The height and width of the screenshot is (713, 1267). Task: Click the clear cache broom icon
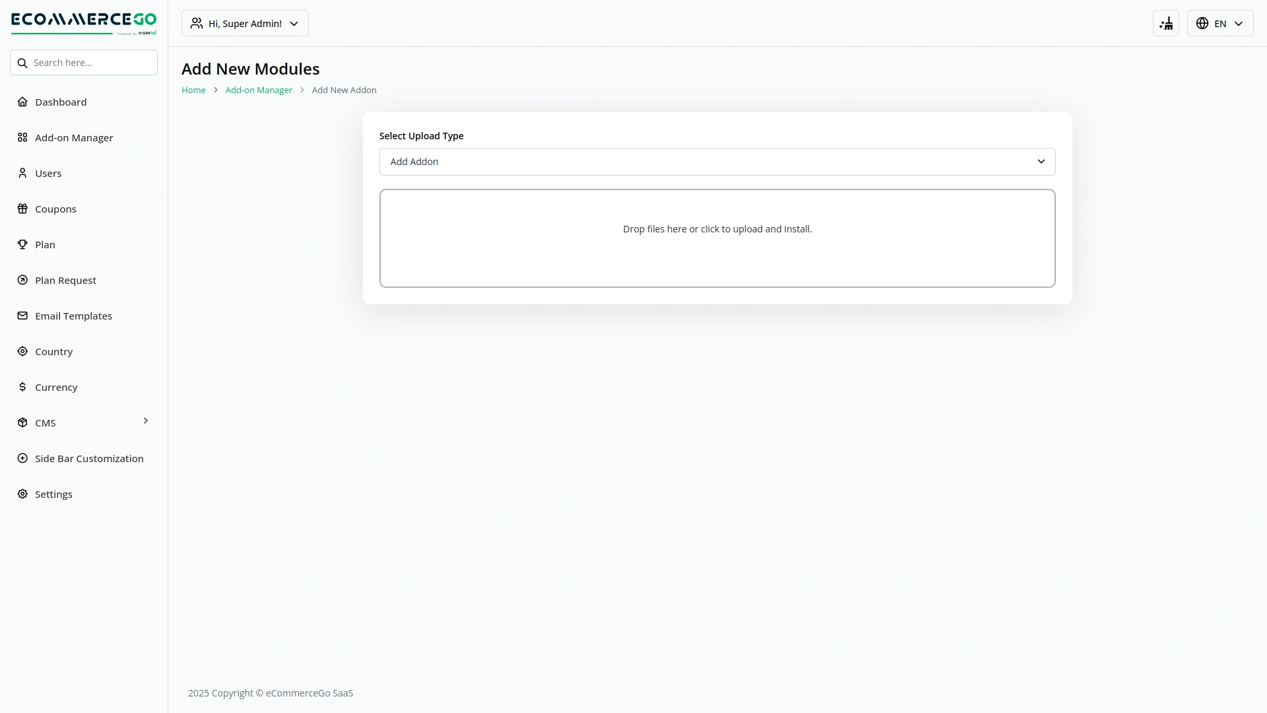(1165, 24)
